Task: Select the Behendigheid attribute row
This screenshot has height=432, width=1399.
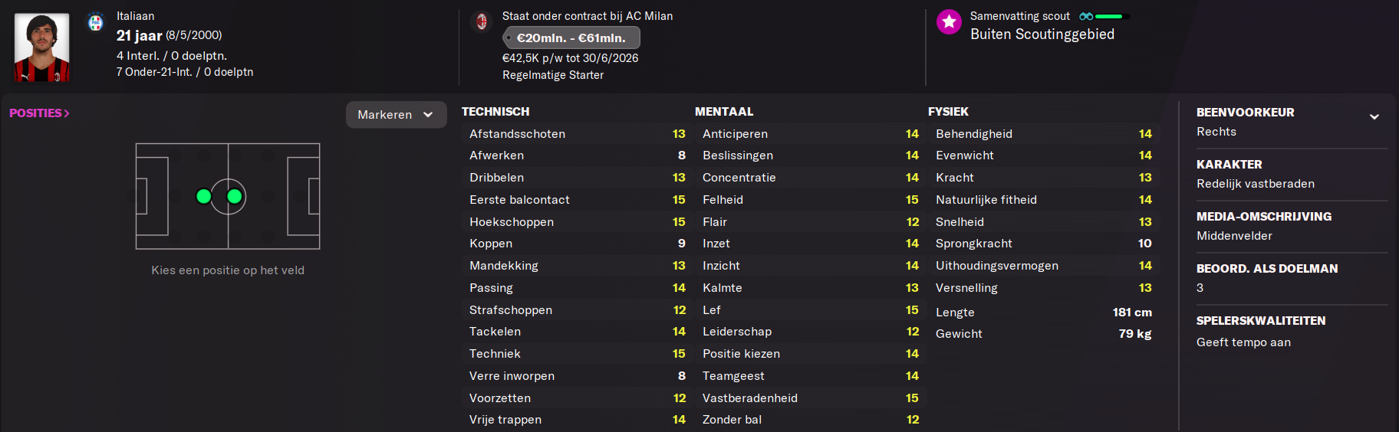Action: point(1043,133)
